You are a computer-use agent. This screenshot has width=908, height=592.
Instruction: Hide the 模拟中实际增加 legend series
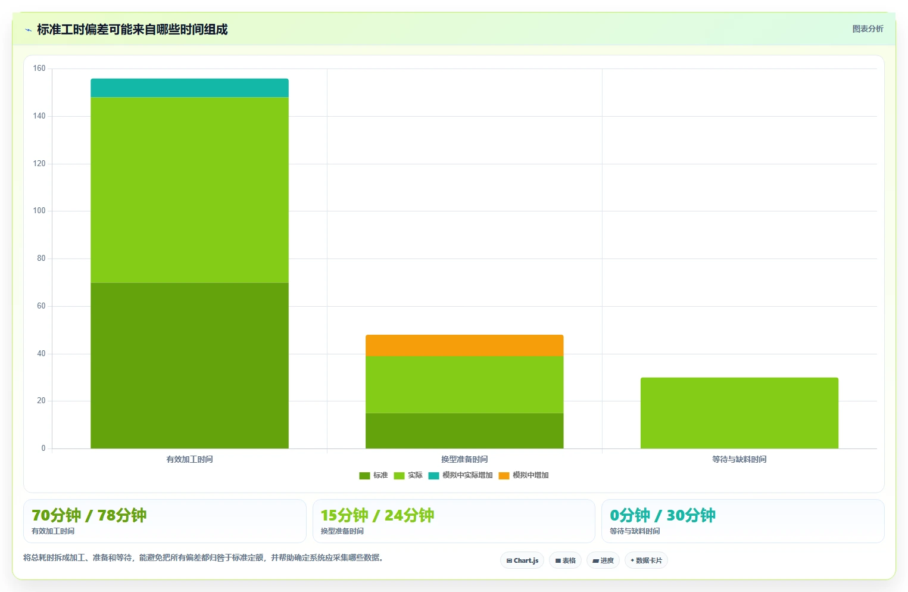click(x=460, y=475)
